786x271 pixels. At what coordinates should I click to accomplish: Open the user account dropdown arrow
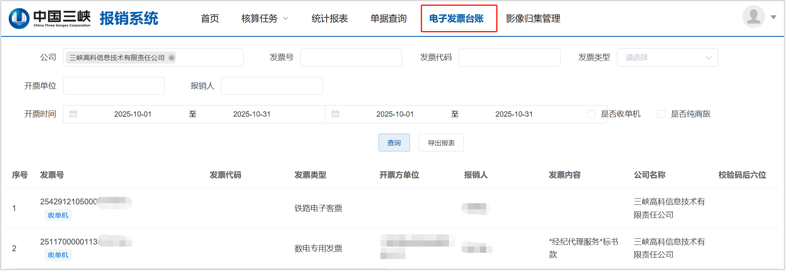pyautogui.click(x=773, y=17)
